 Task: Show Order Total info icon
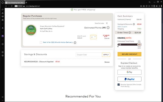(x=130, y=33)
